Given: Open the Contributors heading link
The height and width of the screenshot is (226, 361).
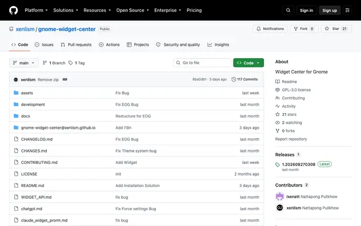Looking at the screenshot, I should point(289,185).
